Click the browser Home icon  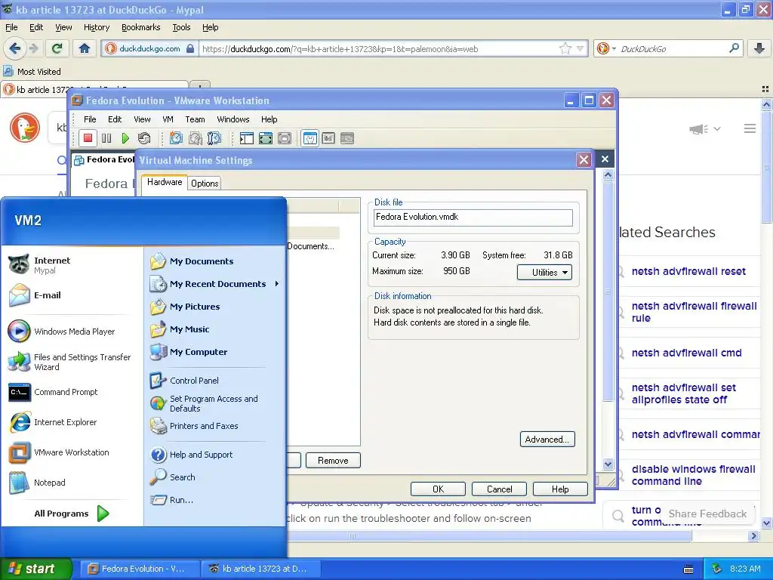[85, 48]
